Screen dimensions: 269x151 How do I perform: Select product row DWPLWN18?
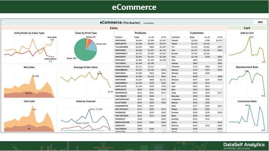[x=141, y=40]
